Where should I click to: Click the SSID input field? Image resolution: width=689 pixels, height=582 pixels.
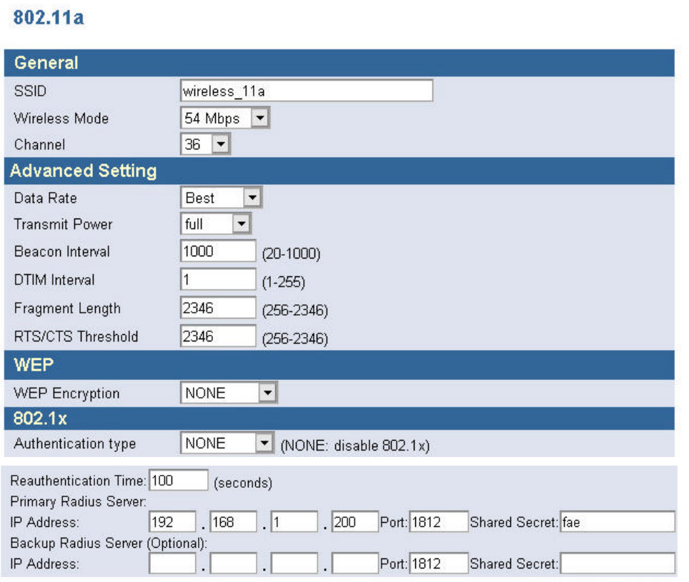pyautogui.click(x=307, y=91)
